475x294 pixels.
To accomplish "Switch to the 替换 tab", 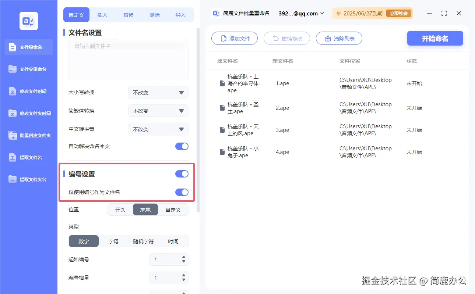I will (x=129, y=15).
